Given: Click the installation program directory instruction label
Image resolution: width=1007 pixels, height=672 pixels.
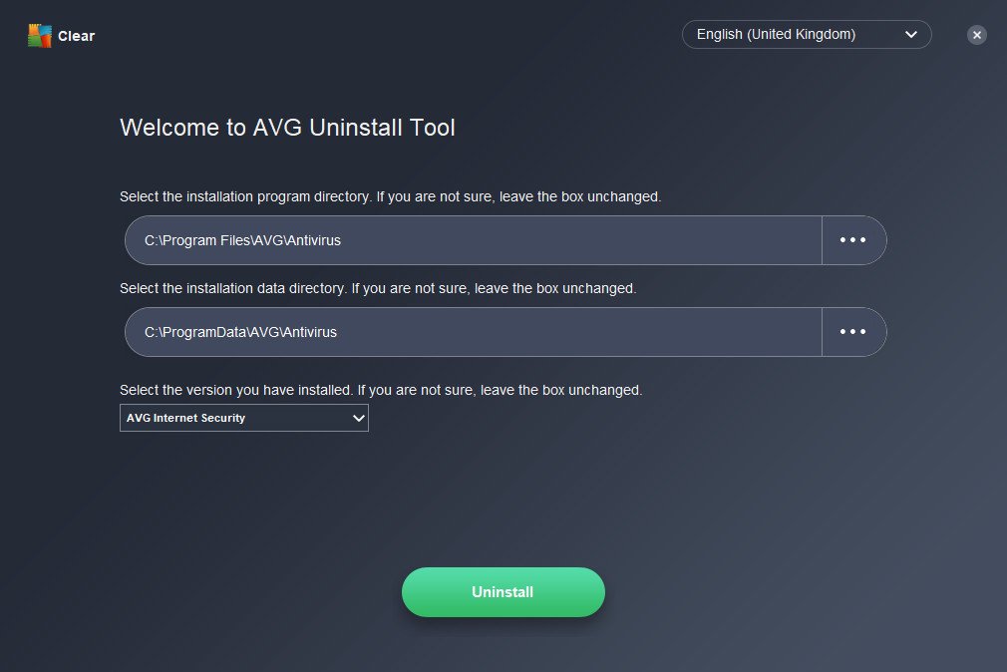Looking at the screenshot, I should pos(390,197).
